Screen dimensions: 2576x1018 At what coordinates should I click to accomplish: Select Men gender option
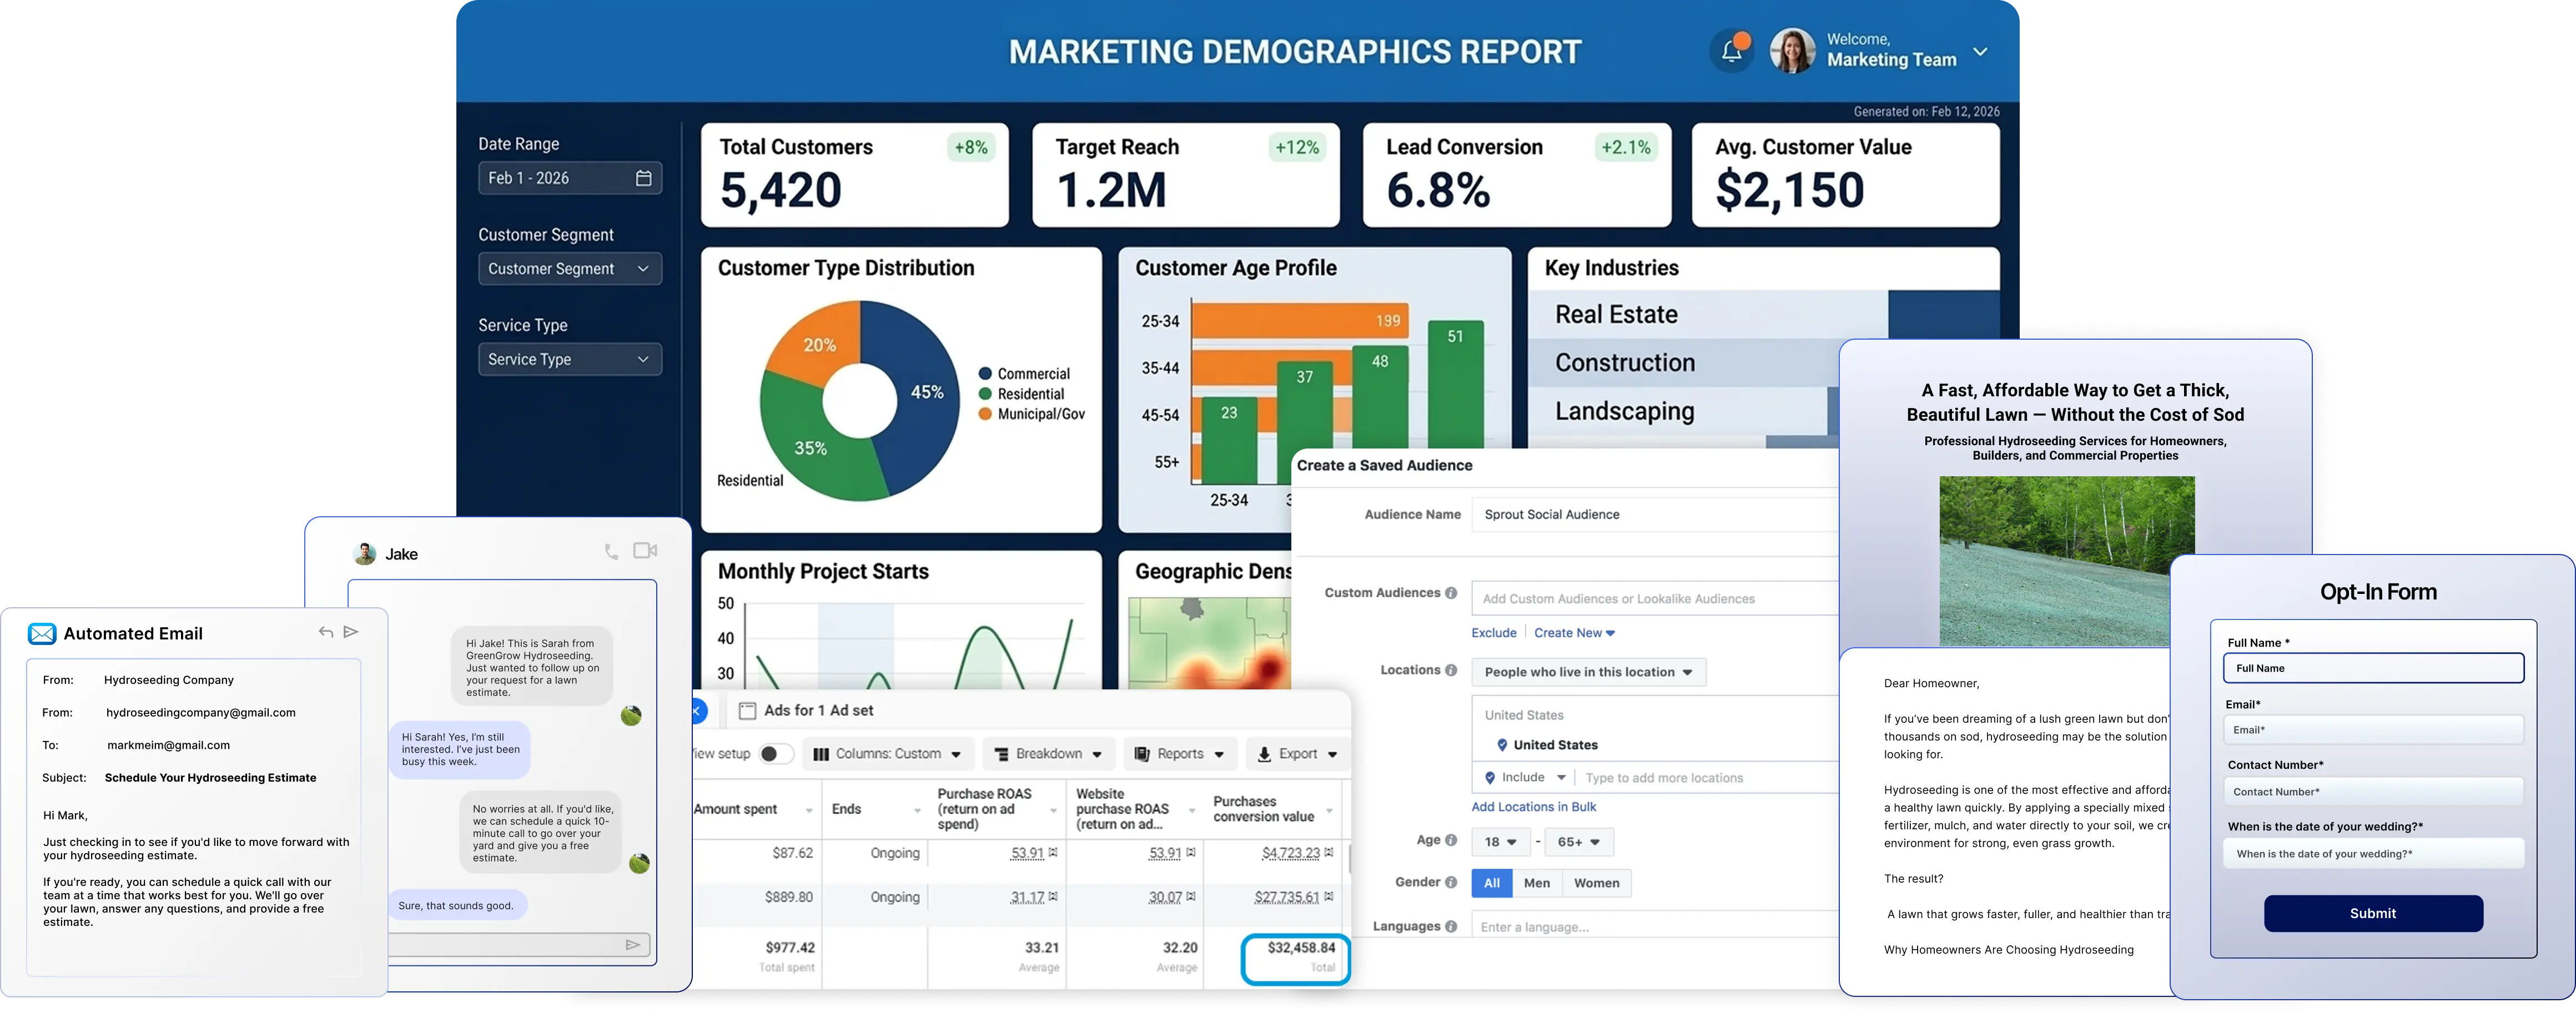pyautogui.click(x=1536, y=883)
